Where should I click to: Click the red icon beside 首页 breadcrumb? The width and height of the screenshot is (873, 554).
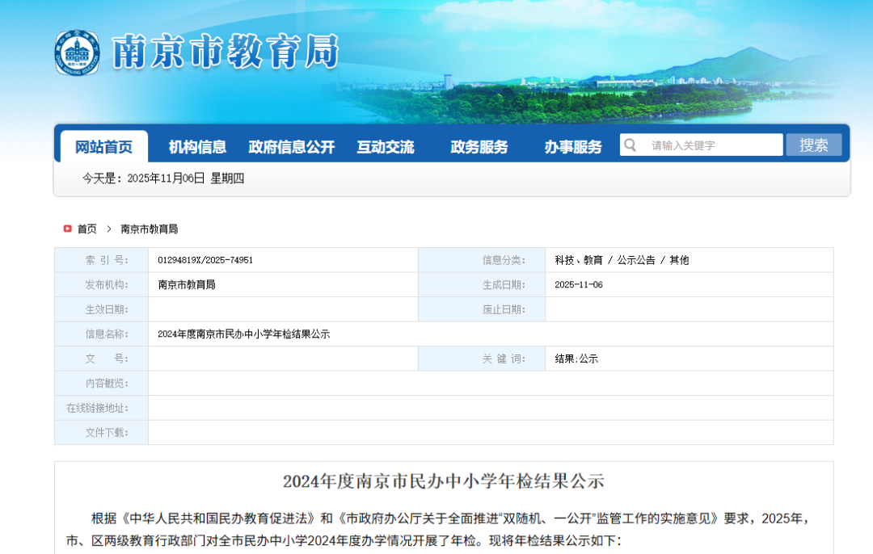(68, 229)
